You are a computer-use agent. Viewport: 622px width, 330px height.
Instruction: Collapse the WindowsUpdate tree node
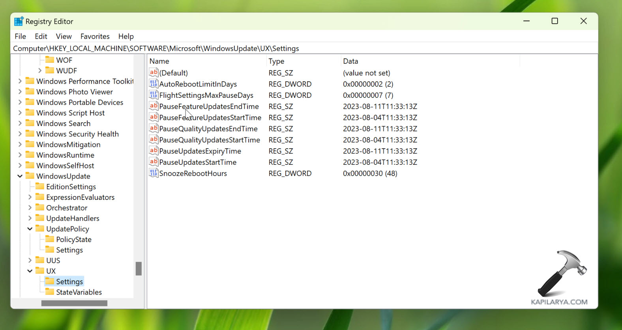point(20,176)
